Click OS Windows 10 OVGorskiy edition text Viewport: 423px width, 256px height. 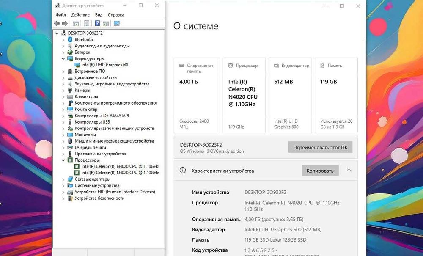[x=212, y=151]
